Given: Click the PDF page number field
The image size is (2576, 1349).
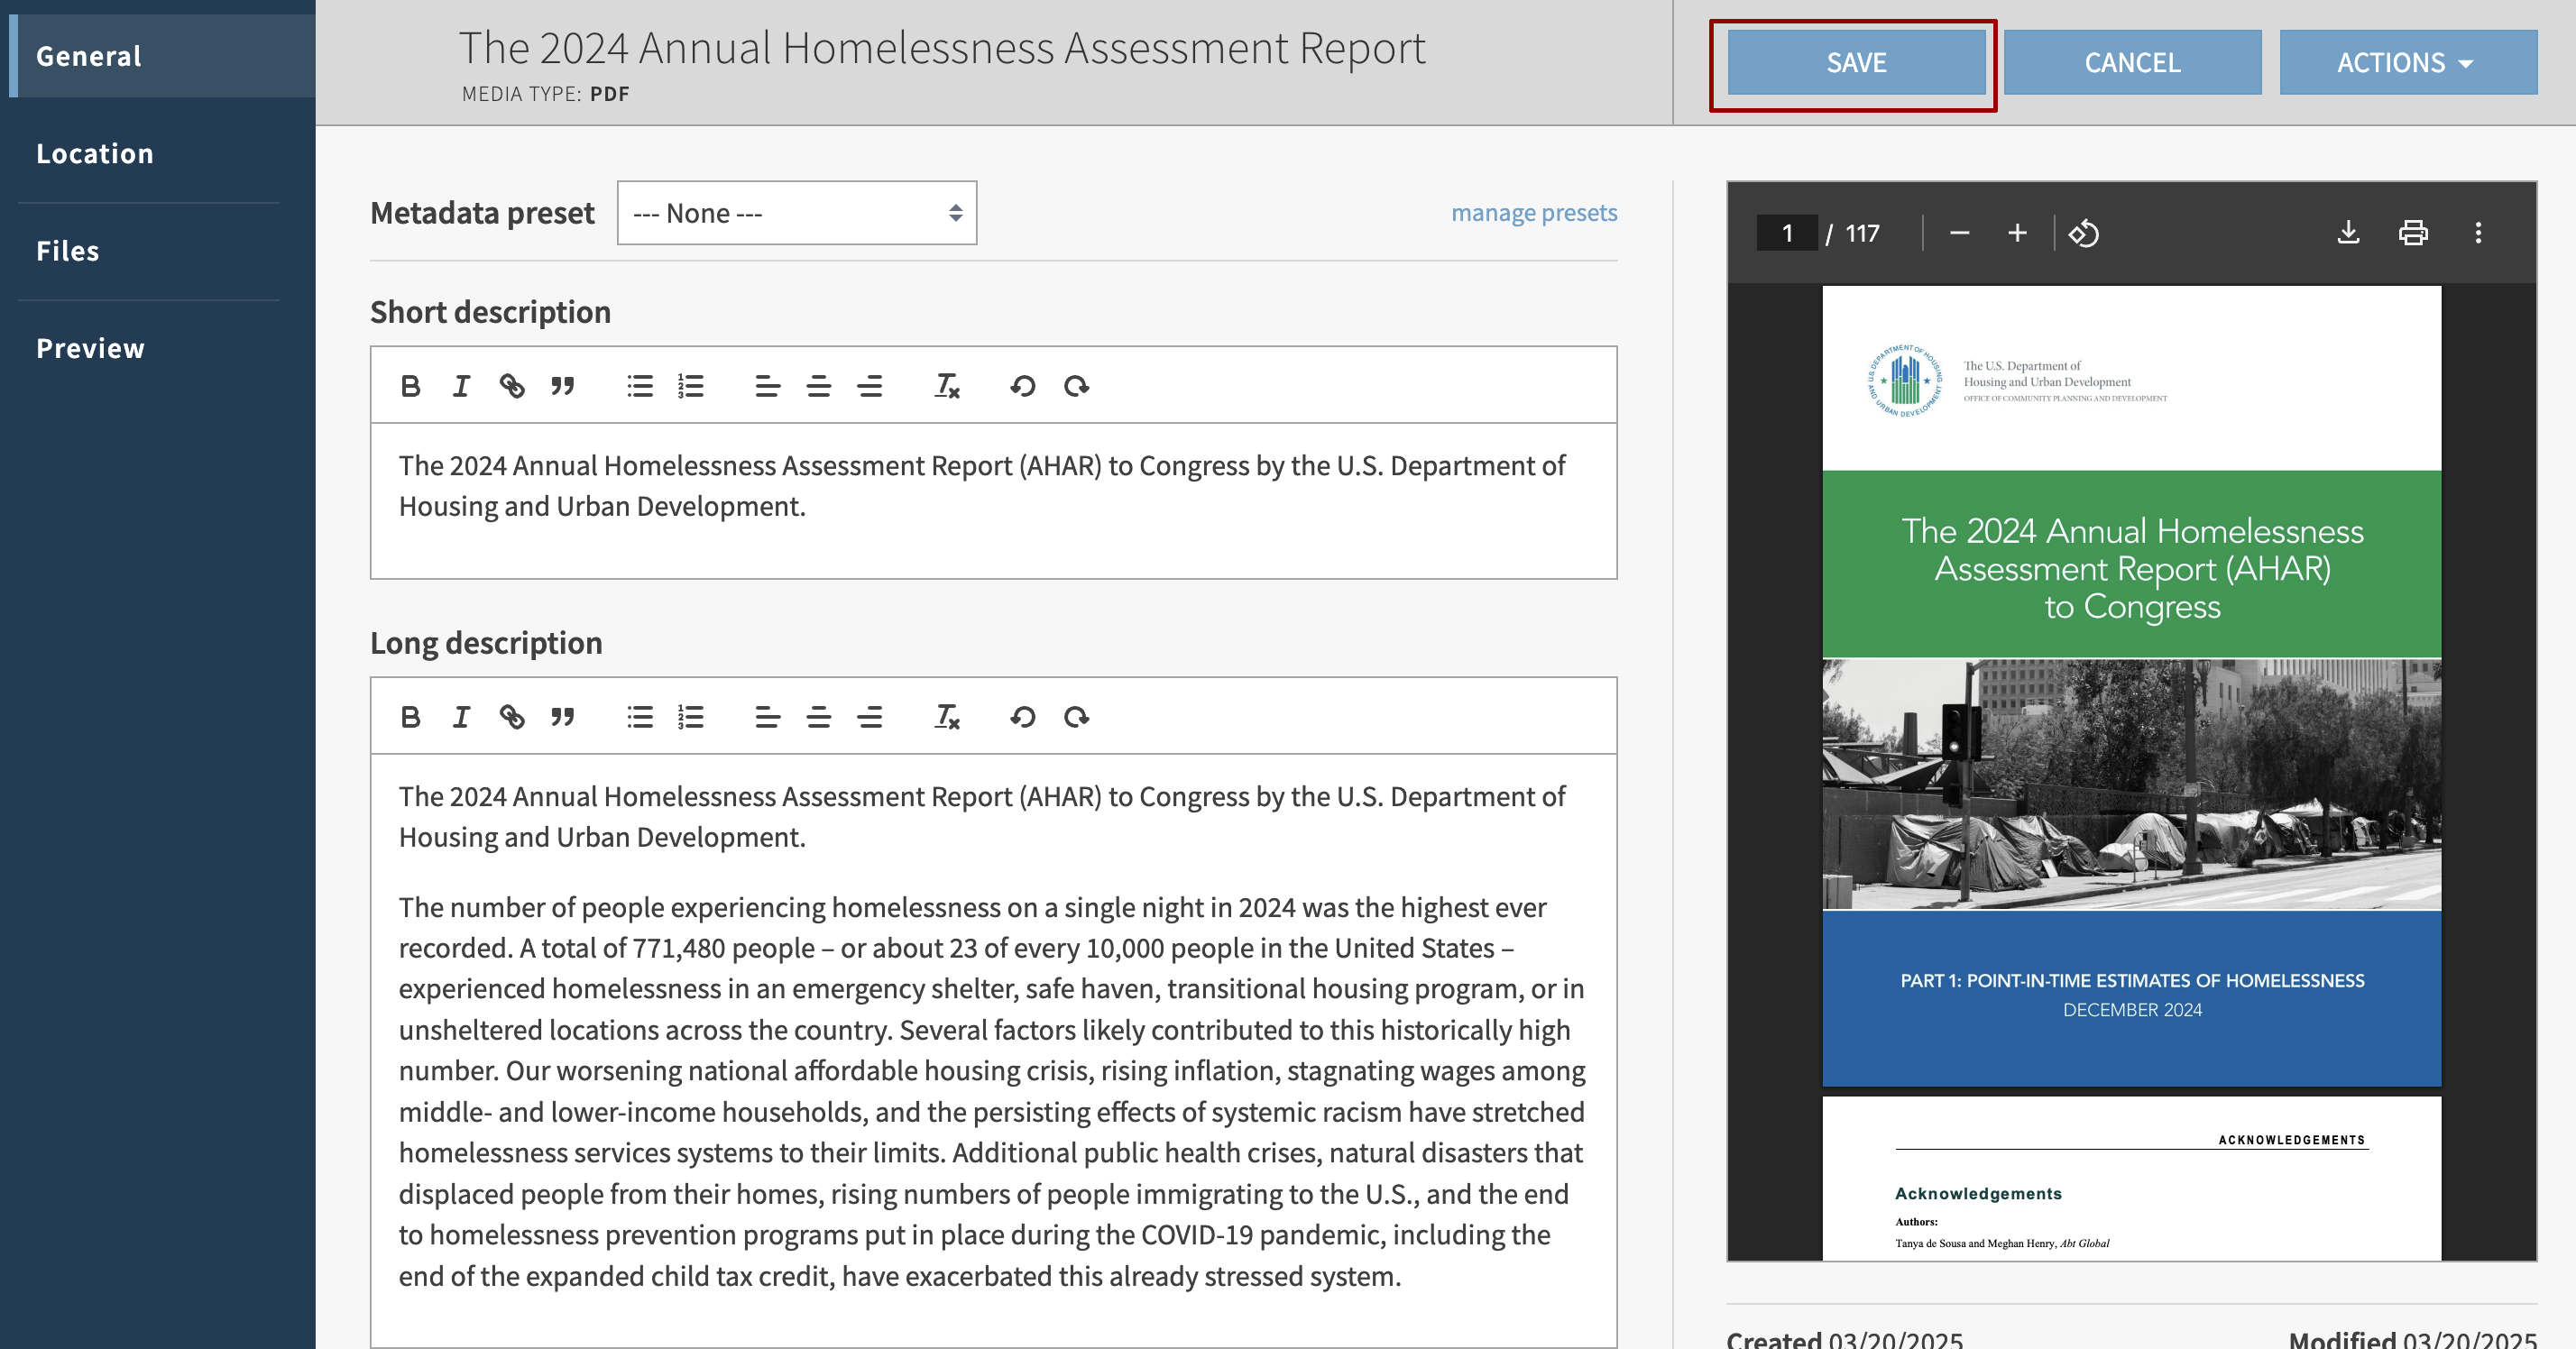Looking at the screenshot, I should click(x=1787, y=233).
